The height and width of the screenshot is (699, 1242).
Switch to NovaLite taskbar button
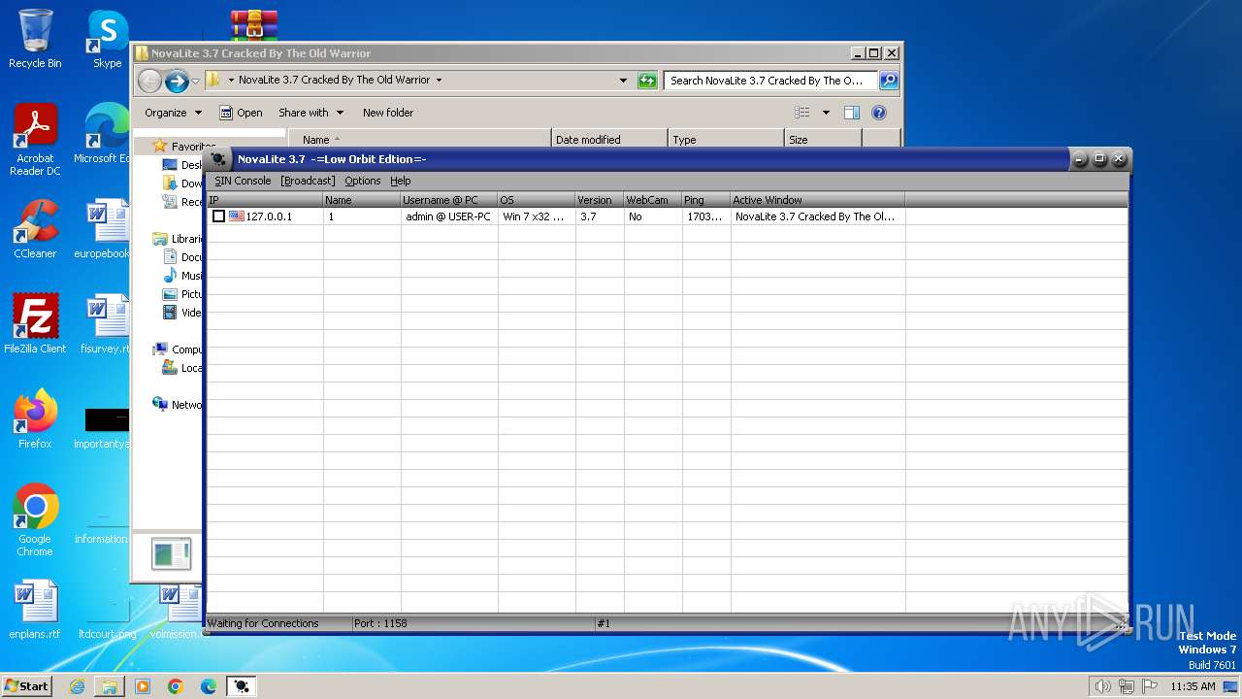tap(242, 686)
